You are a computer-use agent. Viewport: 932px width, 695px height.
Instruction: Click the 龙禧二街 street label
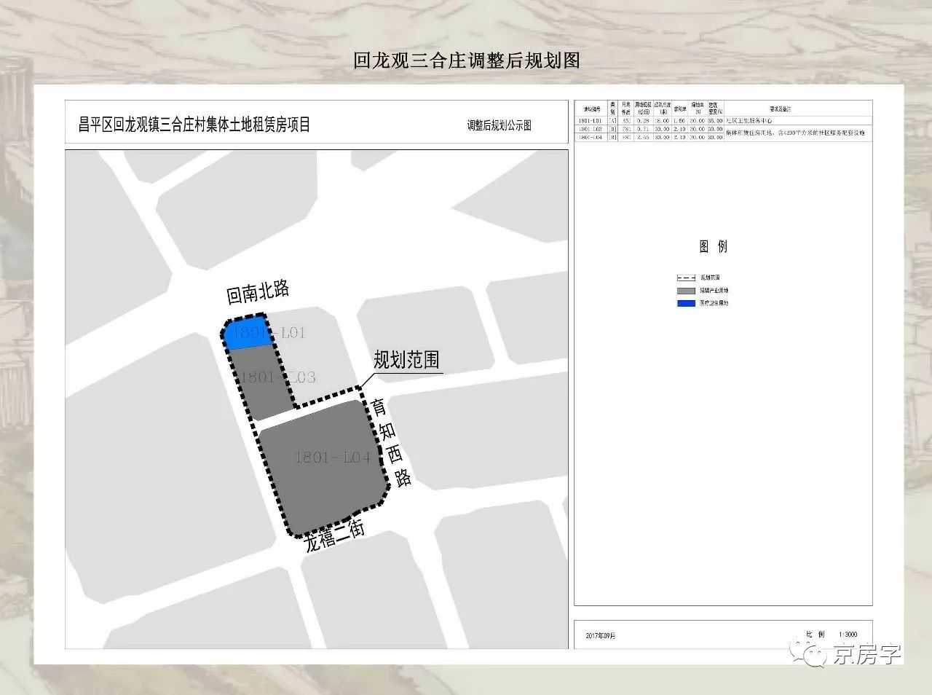click(334, 537)
